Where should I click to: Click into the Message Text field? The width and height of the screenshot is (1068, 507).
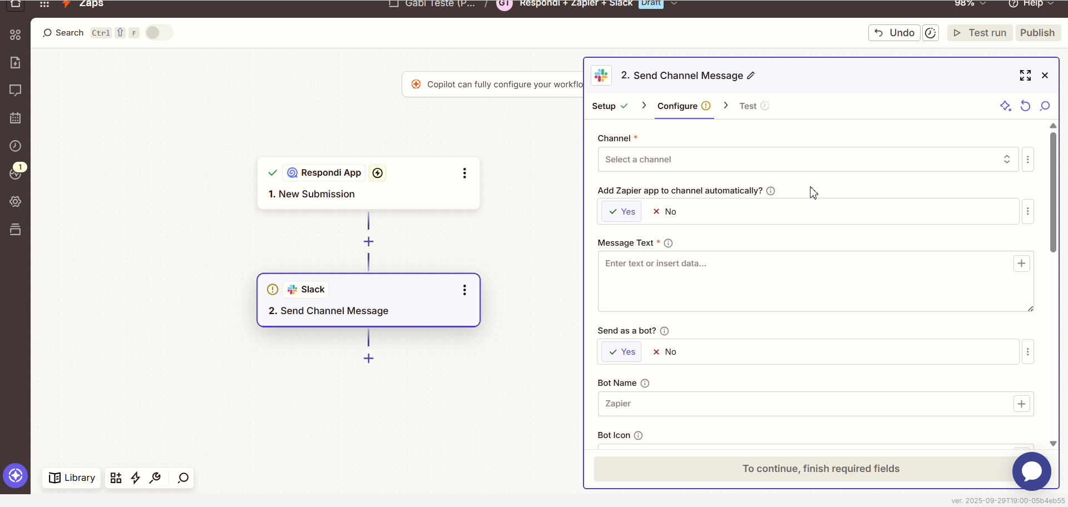(x=815, y=281)
